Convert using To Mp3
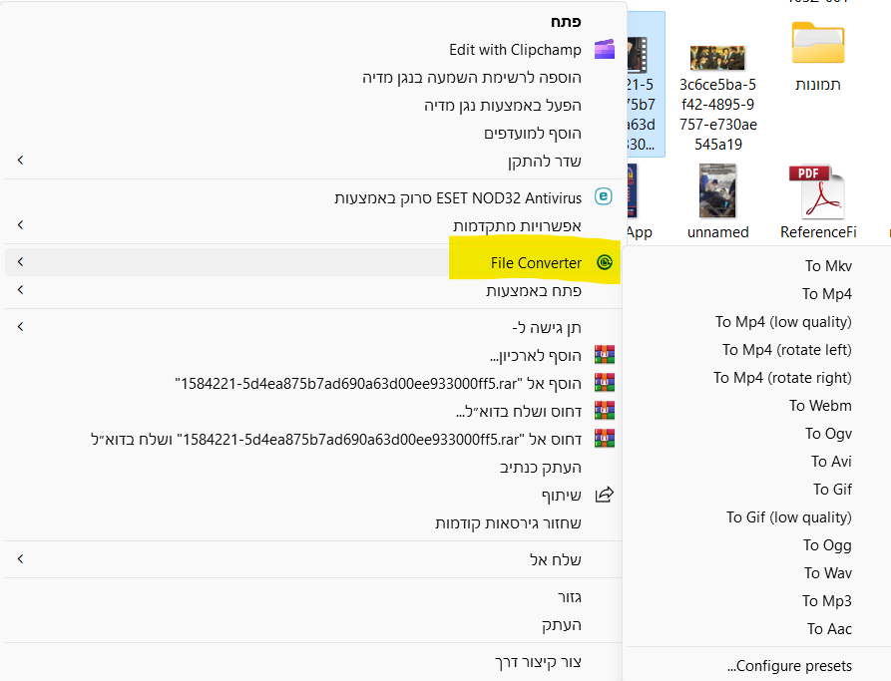The width and height of the screenshot is (891, 681). click(x=827, y=601)
